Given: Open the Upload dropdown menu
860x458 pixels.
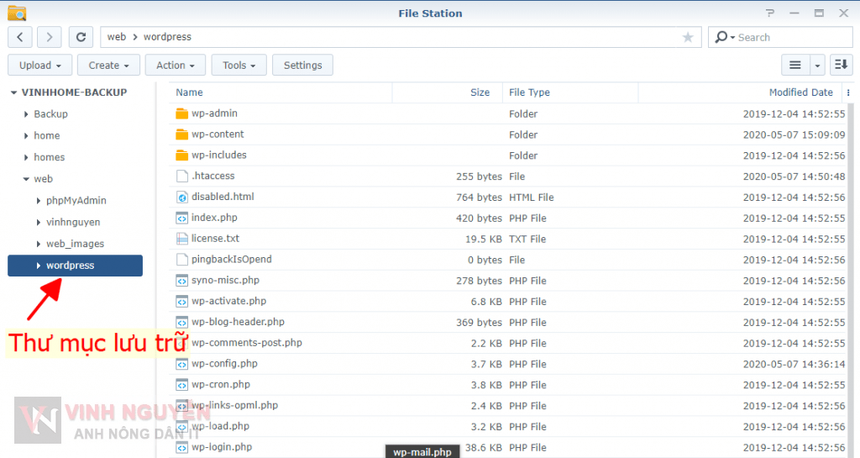Looking at the screenshot, I should [x=40, y=66].
